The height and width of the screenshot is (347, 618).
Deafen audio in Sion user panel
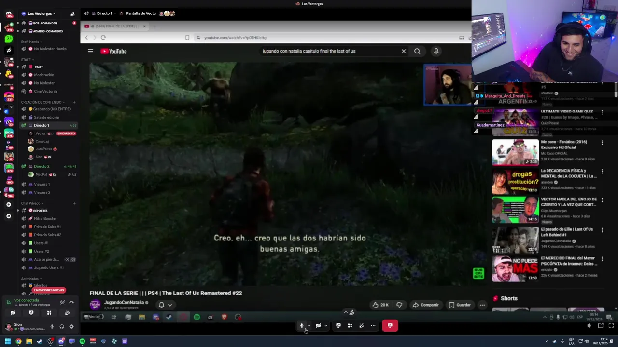tap(62, 327)
